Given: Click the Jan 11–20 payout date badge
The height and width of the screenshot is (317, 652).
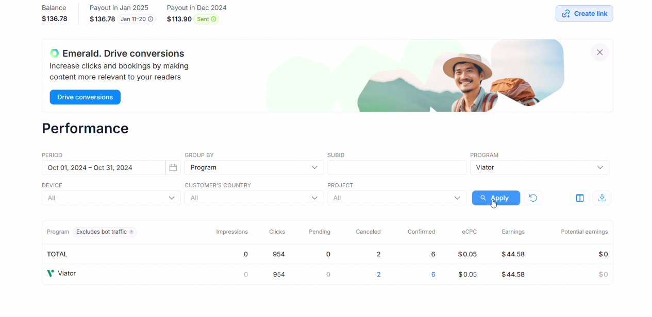Looking at the screenshot, I should 137,19.
